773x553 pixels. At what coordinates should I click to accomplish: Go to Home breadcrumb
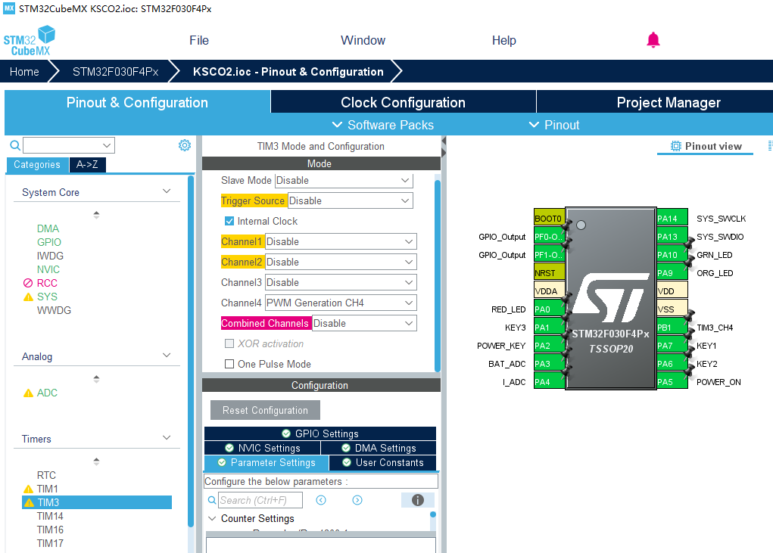tap(24, 72)
